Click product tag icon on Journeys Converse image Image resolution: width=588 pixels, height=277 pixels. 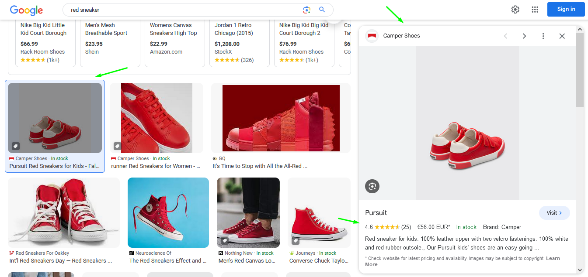295,240
